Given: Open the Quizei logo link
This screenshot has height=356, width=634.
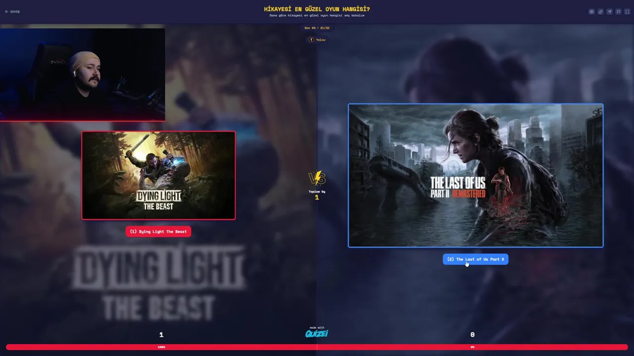Looking at the screenshot, I should tap(317, 333).
